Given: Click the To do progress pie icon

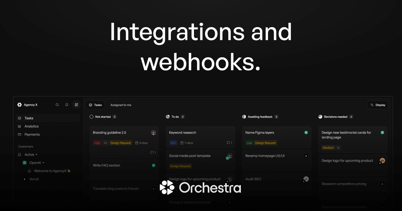Looking at the screenshot, I should (x=167, y=117).
